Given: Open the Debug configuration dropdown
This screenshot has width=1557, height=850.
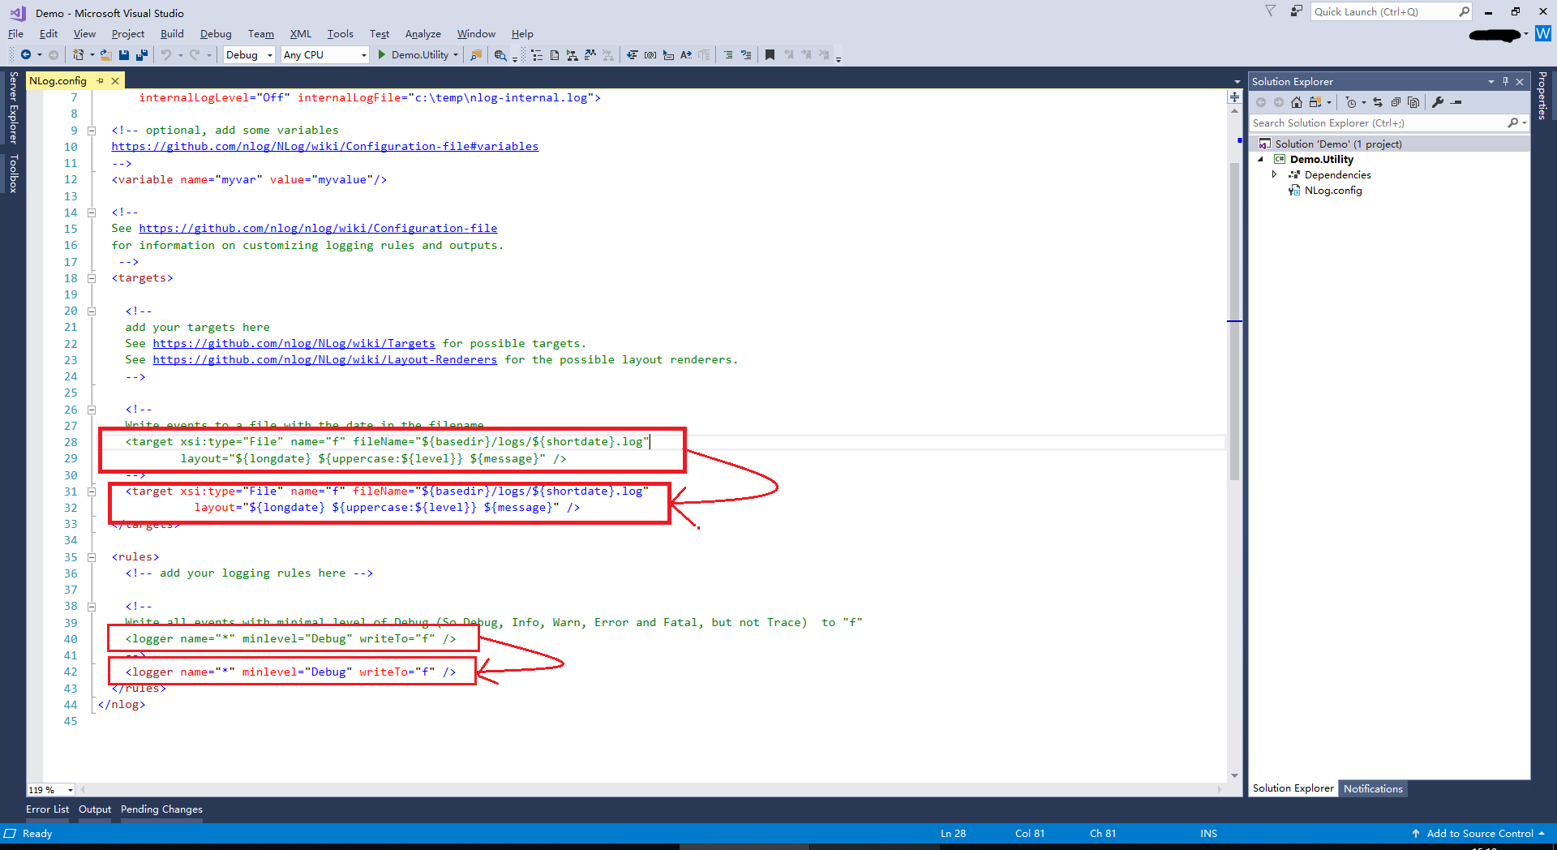Looking at the screenshot, I should point(270,55).
